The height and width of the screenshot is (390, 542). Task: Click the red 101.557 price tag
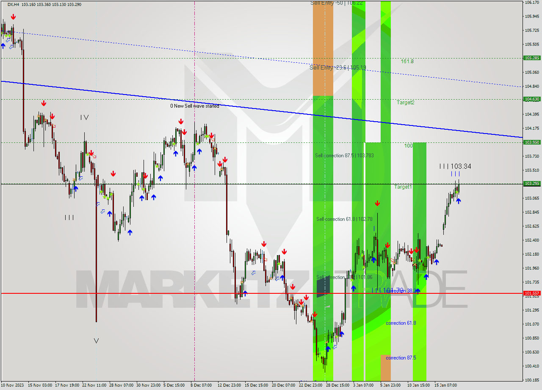click(x=532, y=293)
